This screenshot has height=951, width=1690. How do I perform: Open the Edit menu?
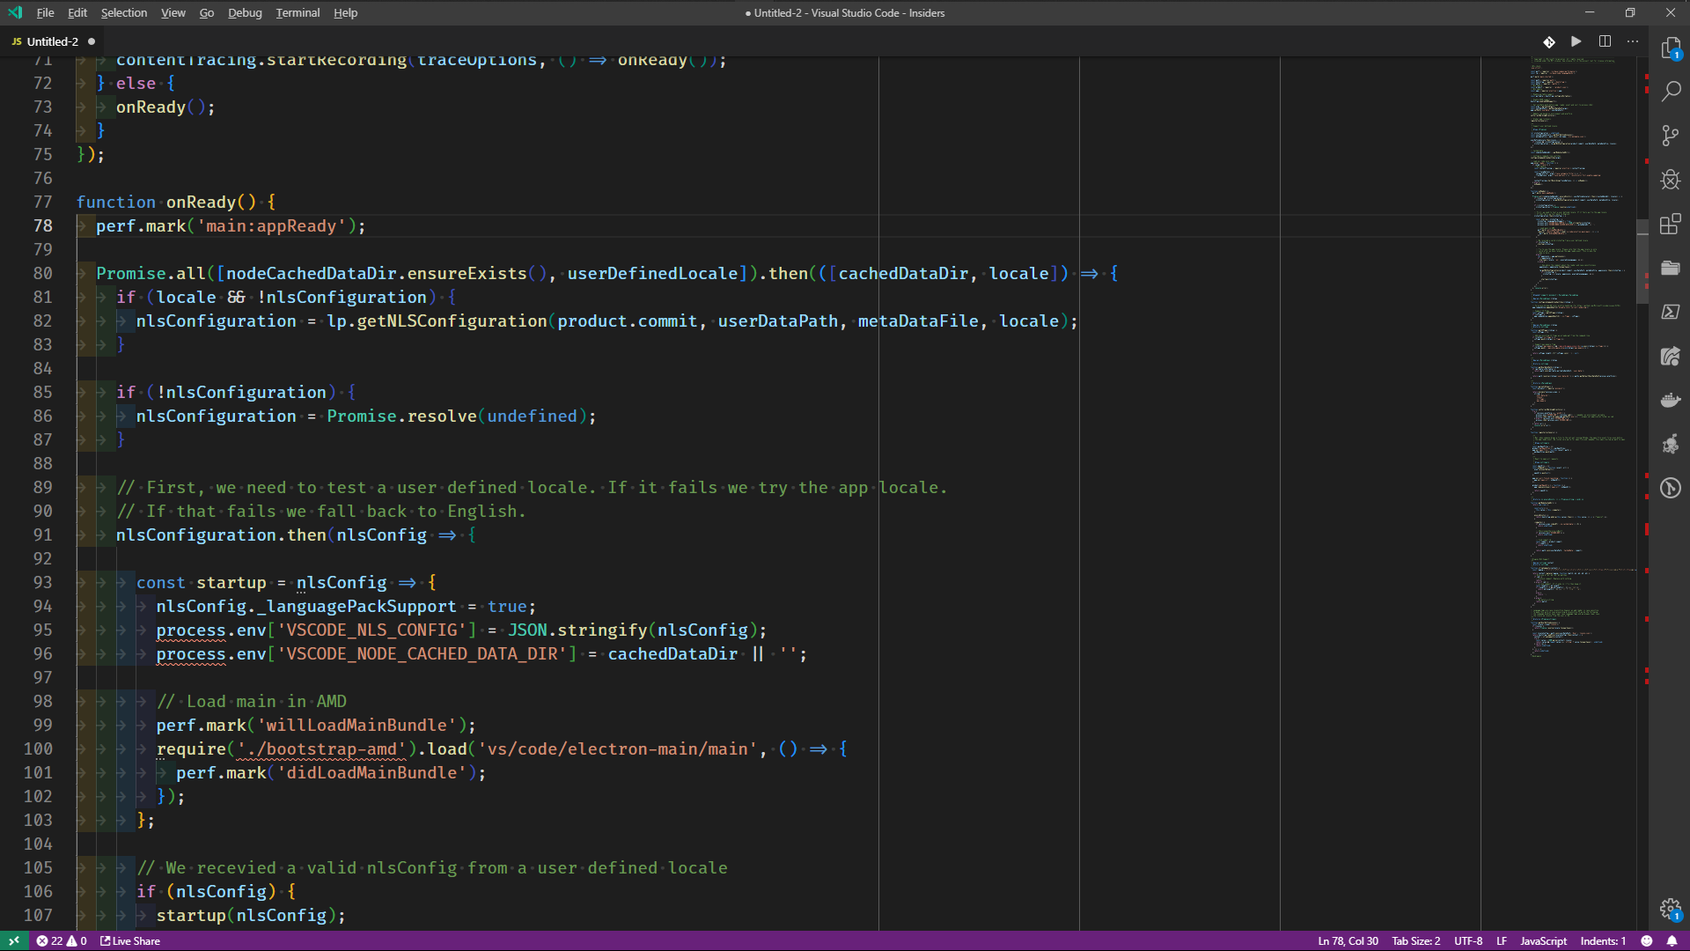(77, 12)
